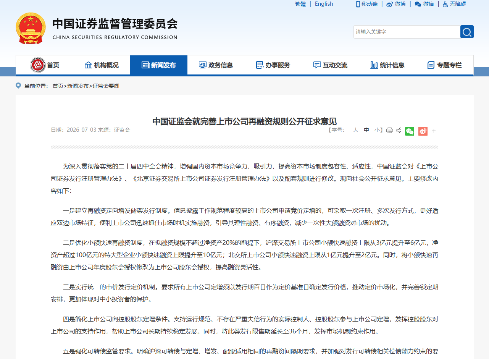Click the round logo icon beside 首页
Image resolution: width=489 pixels, height=359 pixels.
(x=38, y=65)
